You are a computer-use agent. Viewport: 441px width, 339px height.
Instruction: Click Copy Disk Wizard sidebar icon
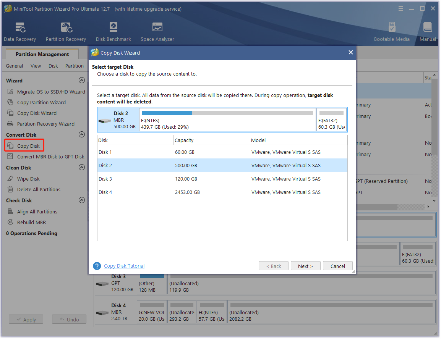10,113
